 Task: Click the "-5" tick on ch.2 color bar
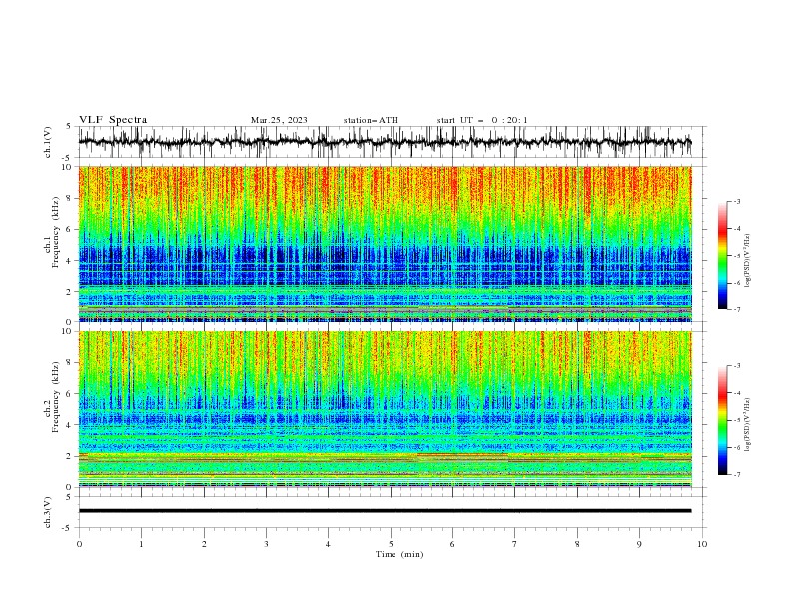tap(737, 420)
